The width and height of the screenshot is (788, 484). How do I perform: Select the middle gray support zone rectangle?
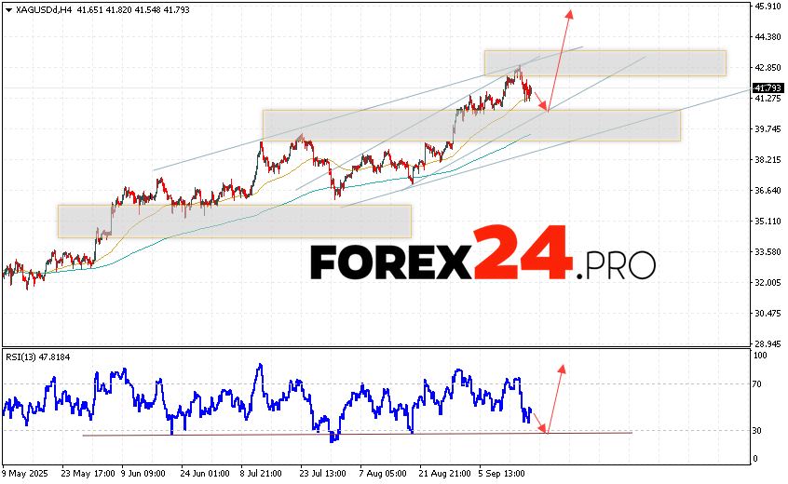tap(471, 125)
